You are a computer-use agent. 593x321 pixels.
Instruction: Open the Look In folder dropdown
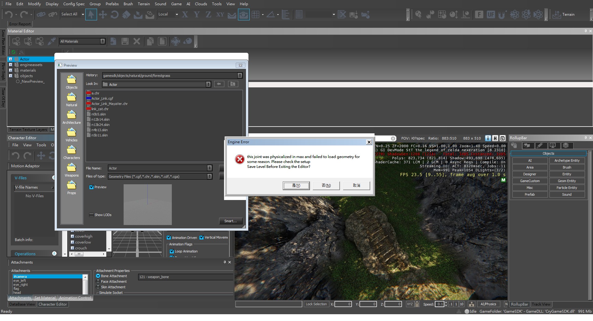pos(208,84)
